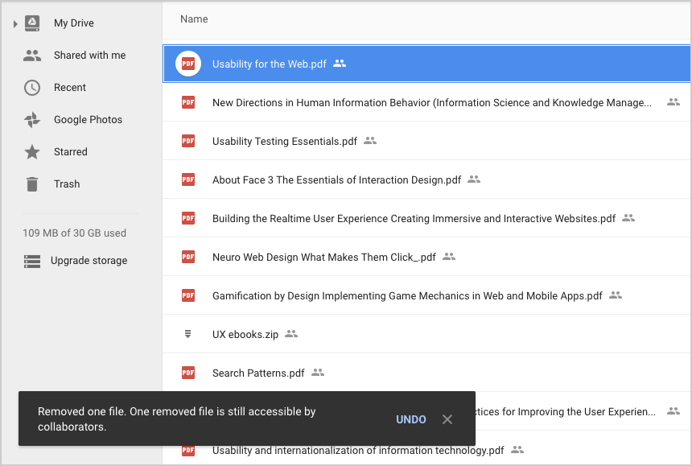692x466 pixels.
Task: Expand the My Drive folder tree
Action: (15, 24)
